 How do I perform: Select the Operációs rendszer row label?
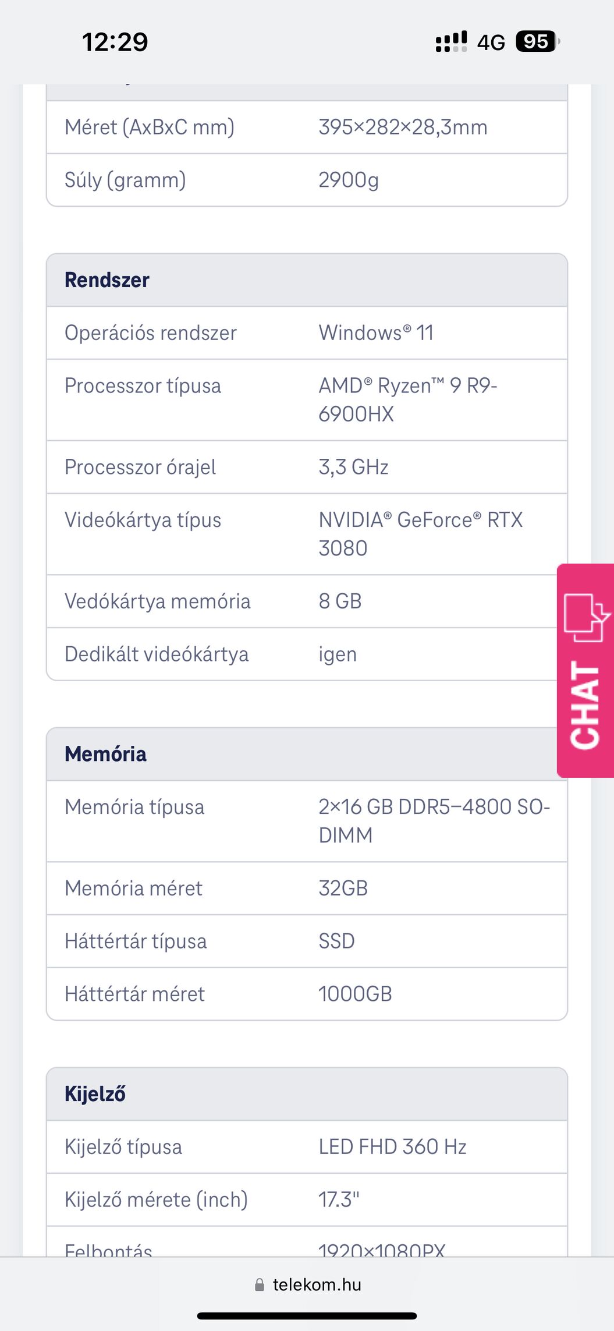[x=151, y=333]
